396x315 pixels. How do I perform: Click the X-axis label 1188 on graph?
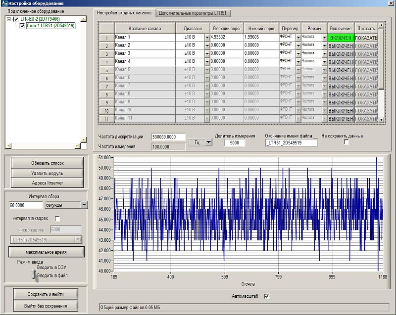[x=382, y=276]
